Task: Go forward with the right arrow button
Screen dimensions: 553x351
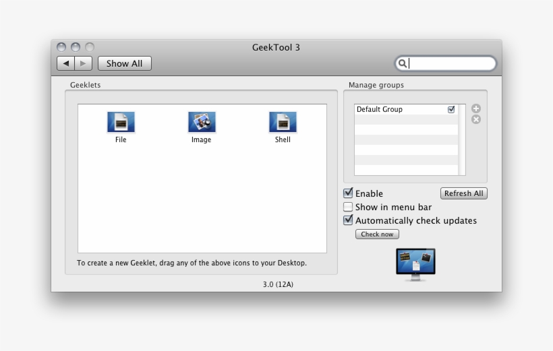Action: pyautogui.click(x=83, y=63)
